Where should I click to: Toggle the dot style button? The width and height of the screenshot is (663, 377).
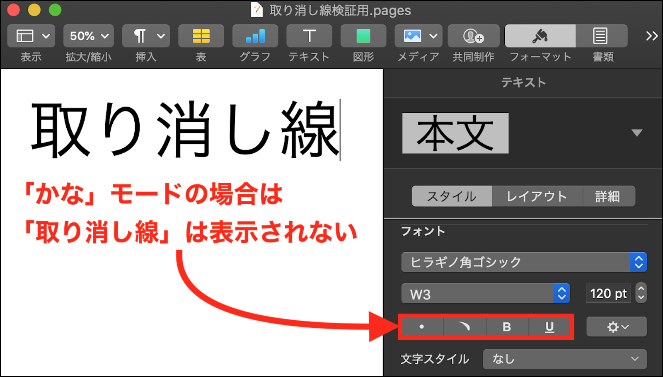pos(422,327)
